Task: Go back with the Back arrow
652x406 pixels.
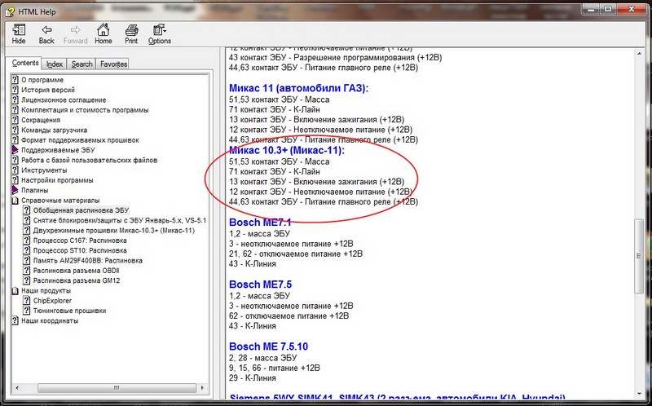Action: tap(46, 29)
